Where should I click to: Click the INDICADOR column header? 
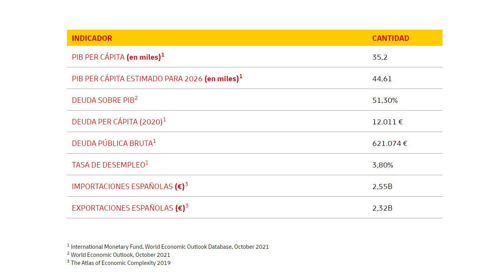click(92, 38)
